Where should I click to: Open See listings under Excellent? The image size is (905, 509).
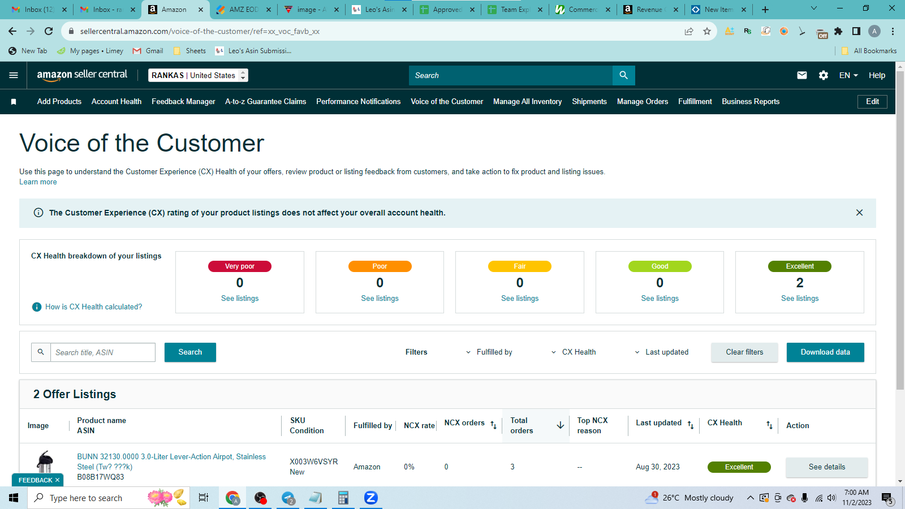pos(800,299)
